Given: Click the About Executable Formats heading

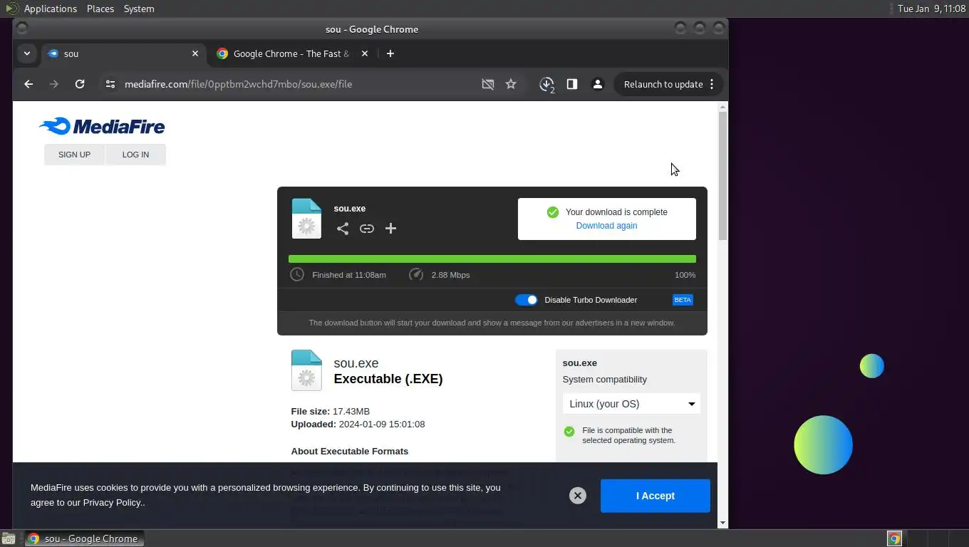Looking at the screenshot, I should (349, 452).
